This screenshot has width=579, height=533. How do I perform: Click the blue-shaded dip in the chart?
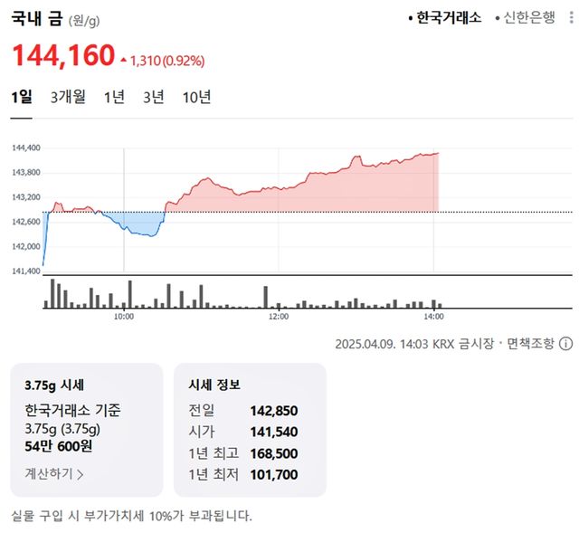click(x=136, y=223)
